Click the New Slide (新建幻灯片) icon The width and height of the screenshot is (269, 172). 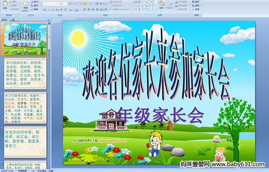(26, 4)
